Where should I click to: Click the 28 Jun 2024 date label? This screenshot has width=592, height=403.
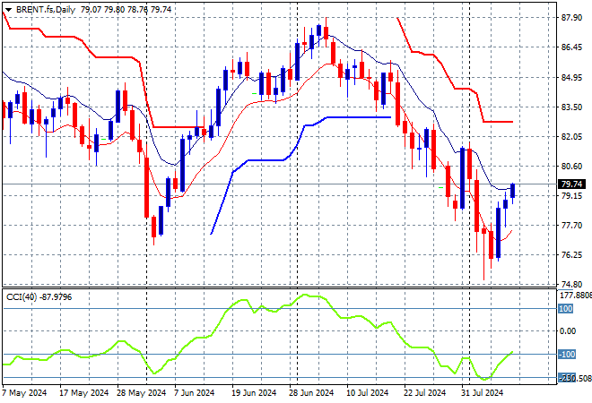coord(311,393)
